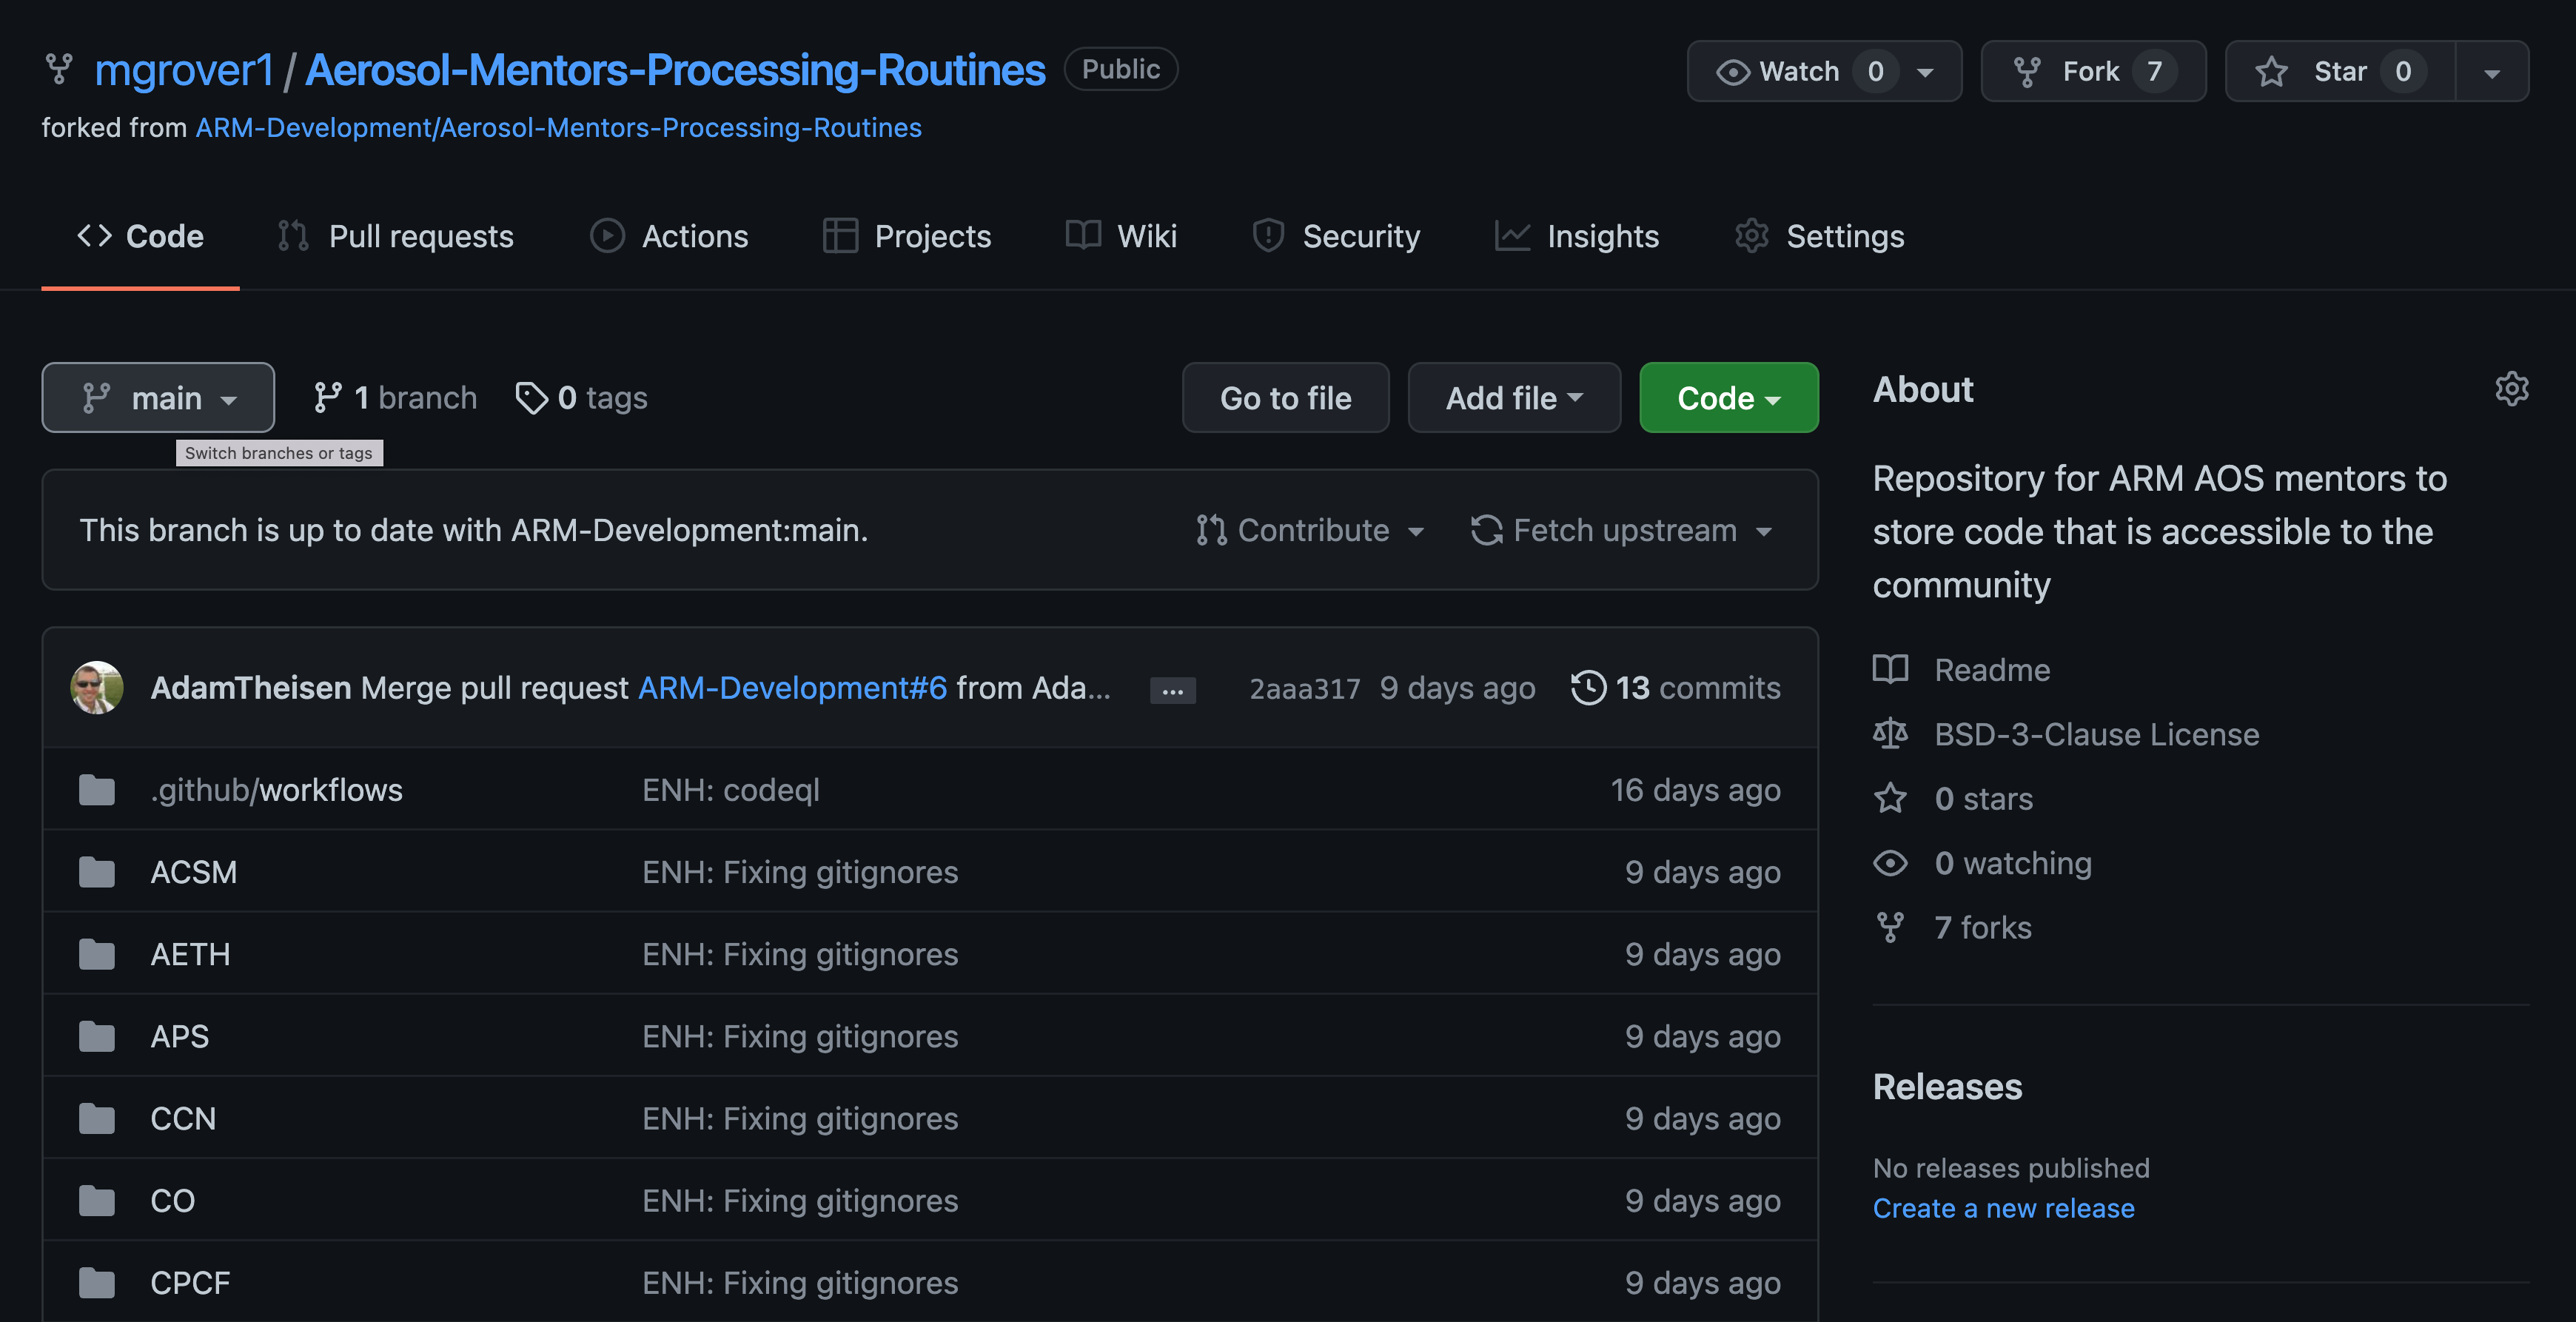Click the CO folder icon
Viewport: 2576px width, 1322px height.
click(97, 1200)
